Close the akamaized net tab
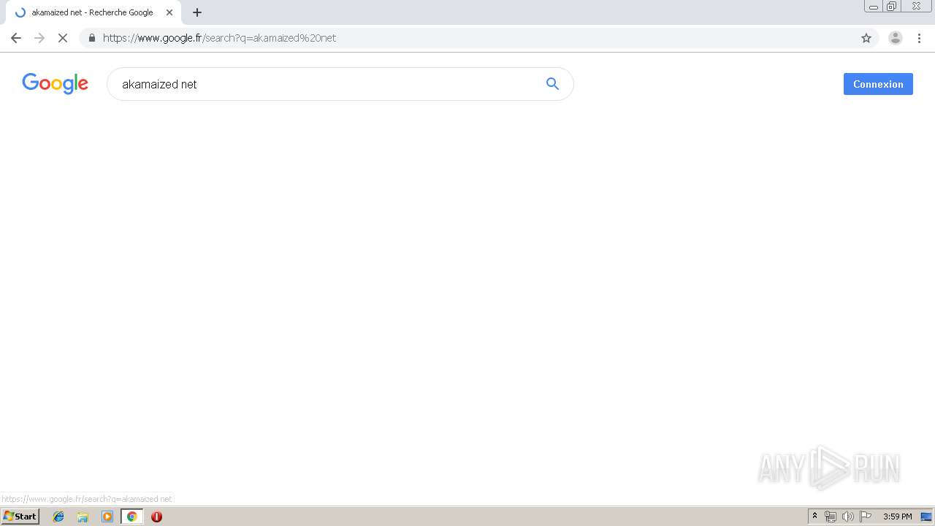This screenshot has width=935, height=526. tap(169, 12)
